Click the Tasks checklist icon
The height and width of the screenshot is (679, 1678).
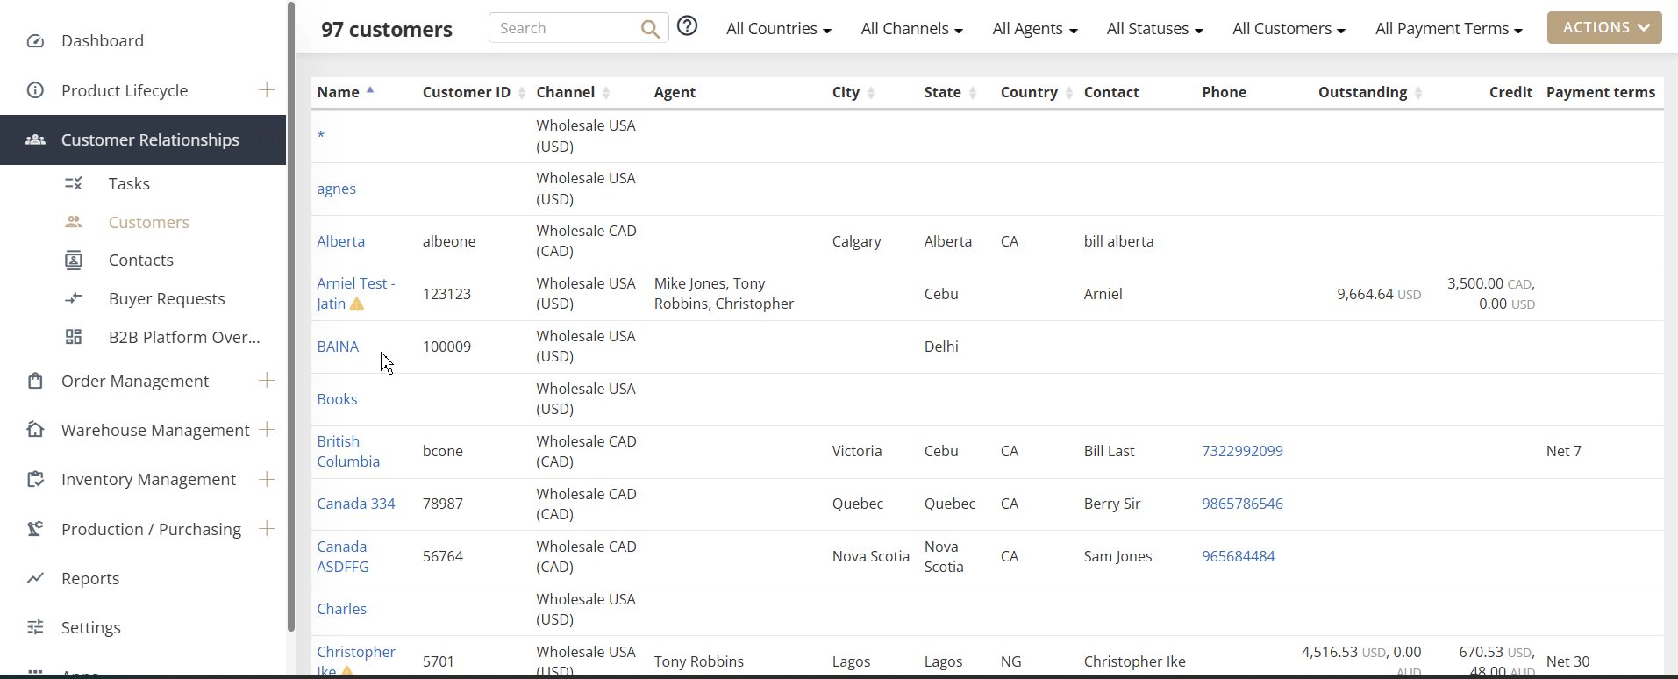tap(74, 183)
